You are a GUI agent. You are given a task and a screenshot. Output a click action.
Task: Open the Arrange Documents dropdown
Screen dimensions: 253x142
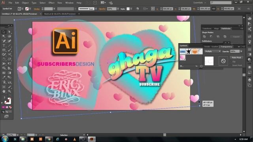click(103, 3)
